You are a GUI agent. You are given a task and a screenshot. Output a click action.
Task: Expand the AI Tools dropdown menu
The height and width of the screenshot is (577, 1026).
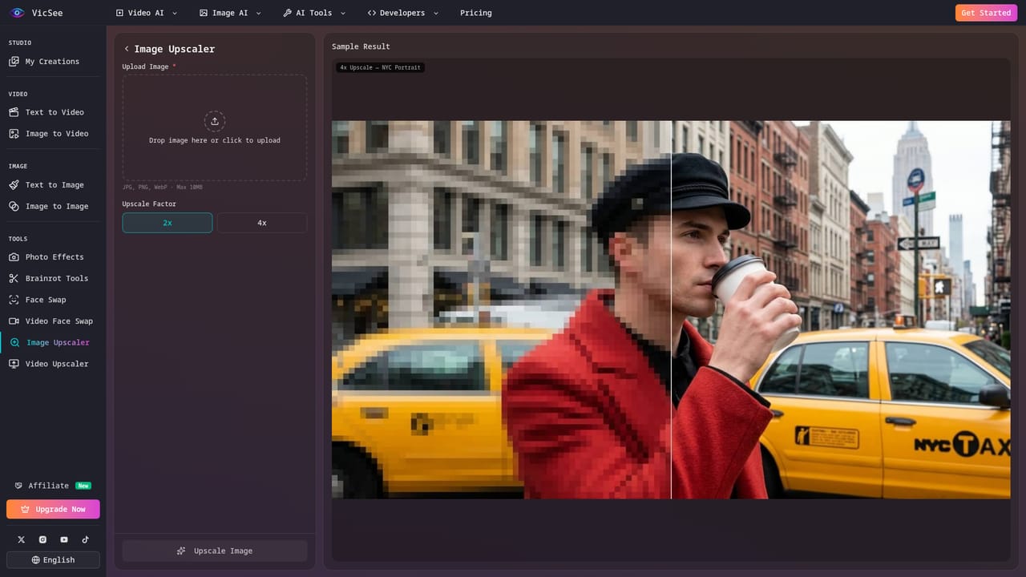pyautogui.click(x=314, y=13)
